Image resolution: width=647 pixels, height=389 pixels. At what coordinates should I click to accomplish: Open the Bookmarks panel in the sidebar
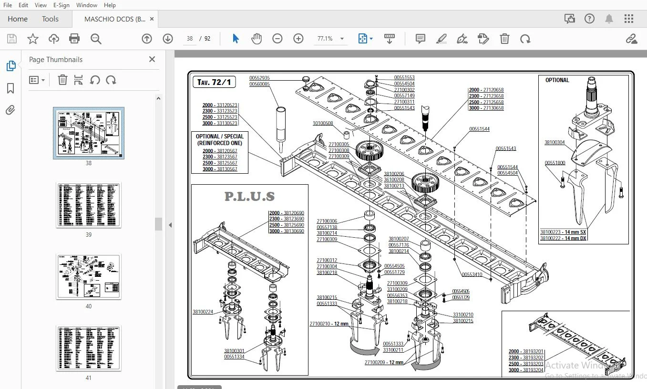(10, 88)
